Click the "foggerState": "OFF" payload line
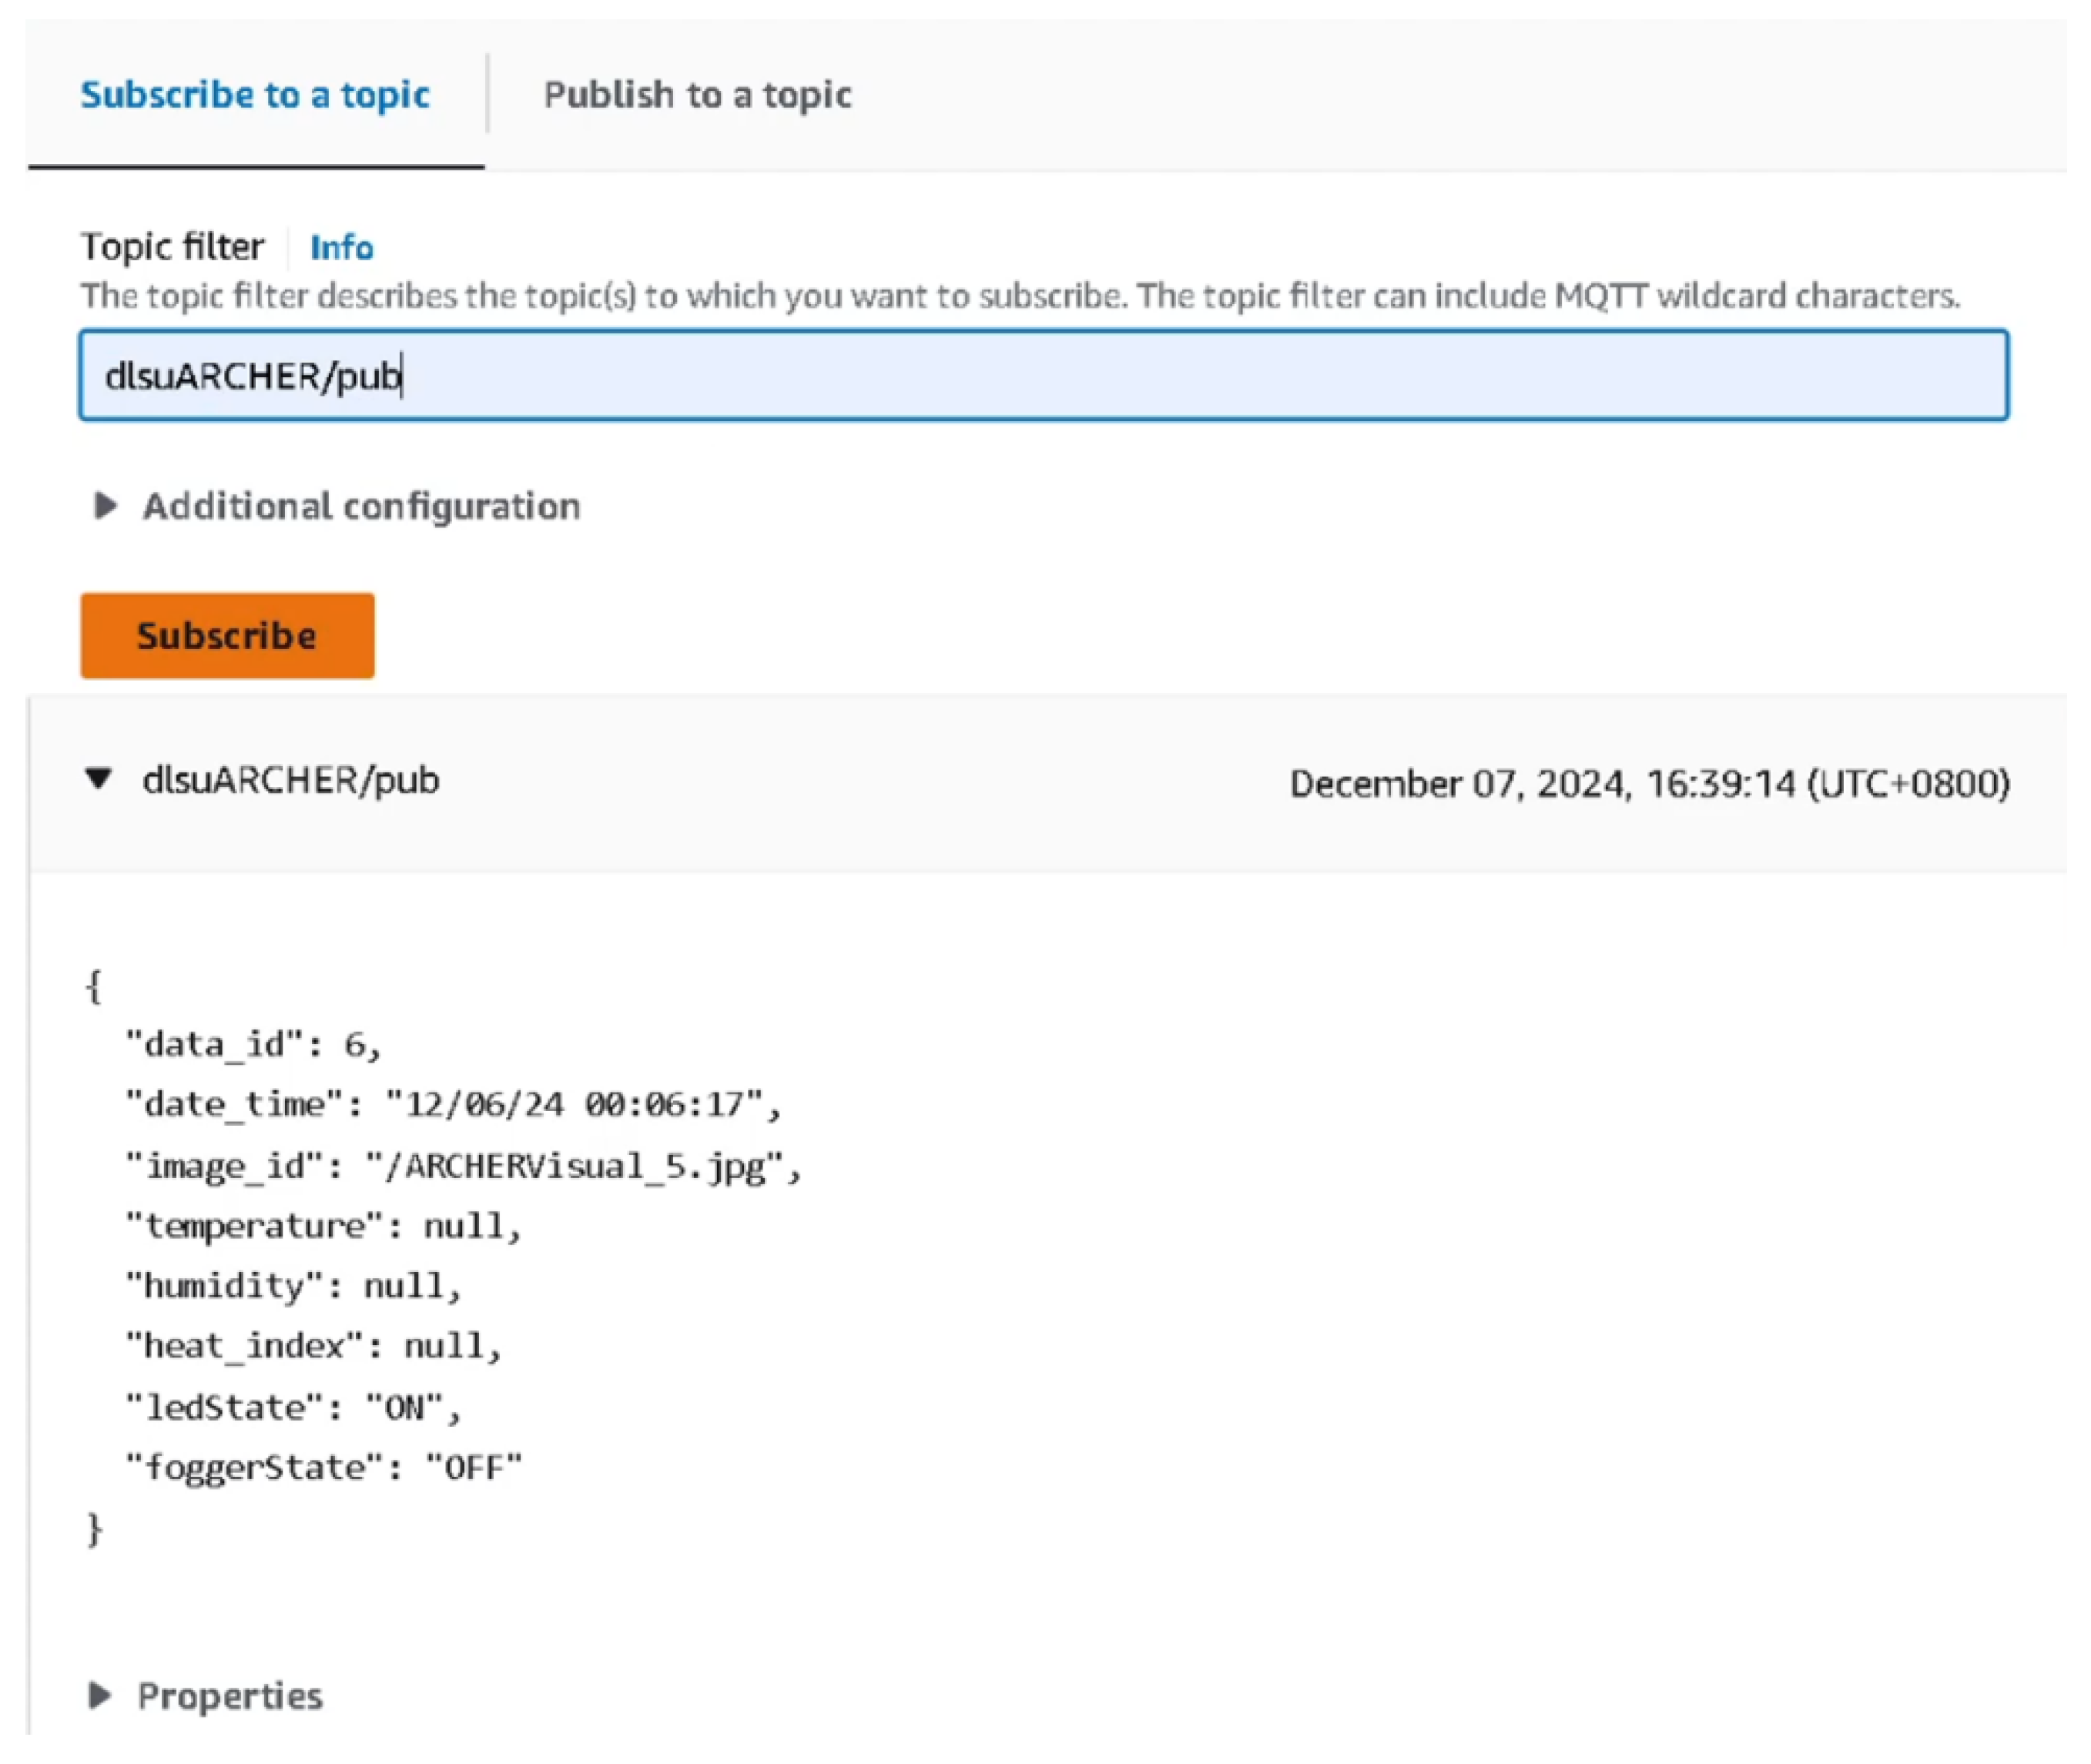This screenshot has width=2091, height=1764. coord(322,1468)
